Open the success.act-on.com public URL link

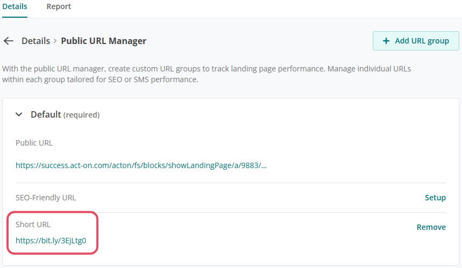click(x=141, y=165)
